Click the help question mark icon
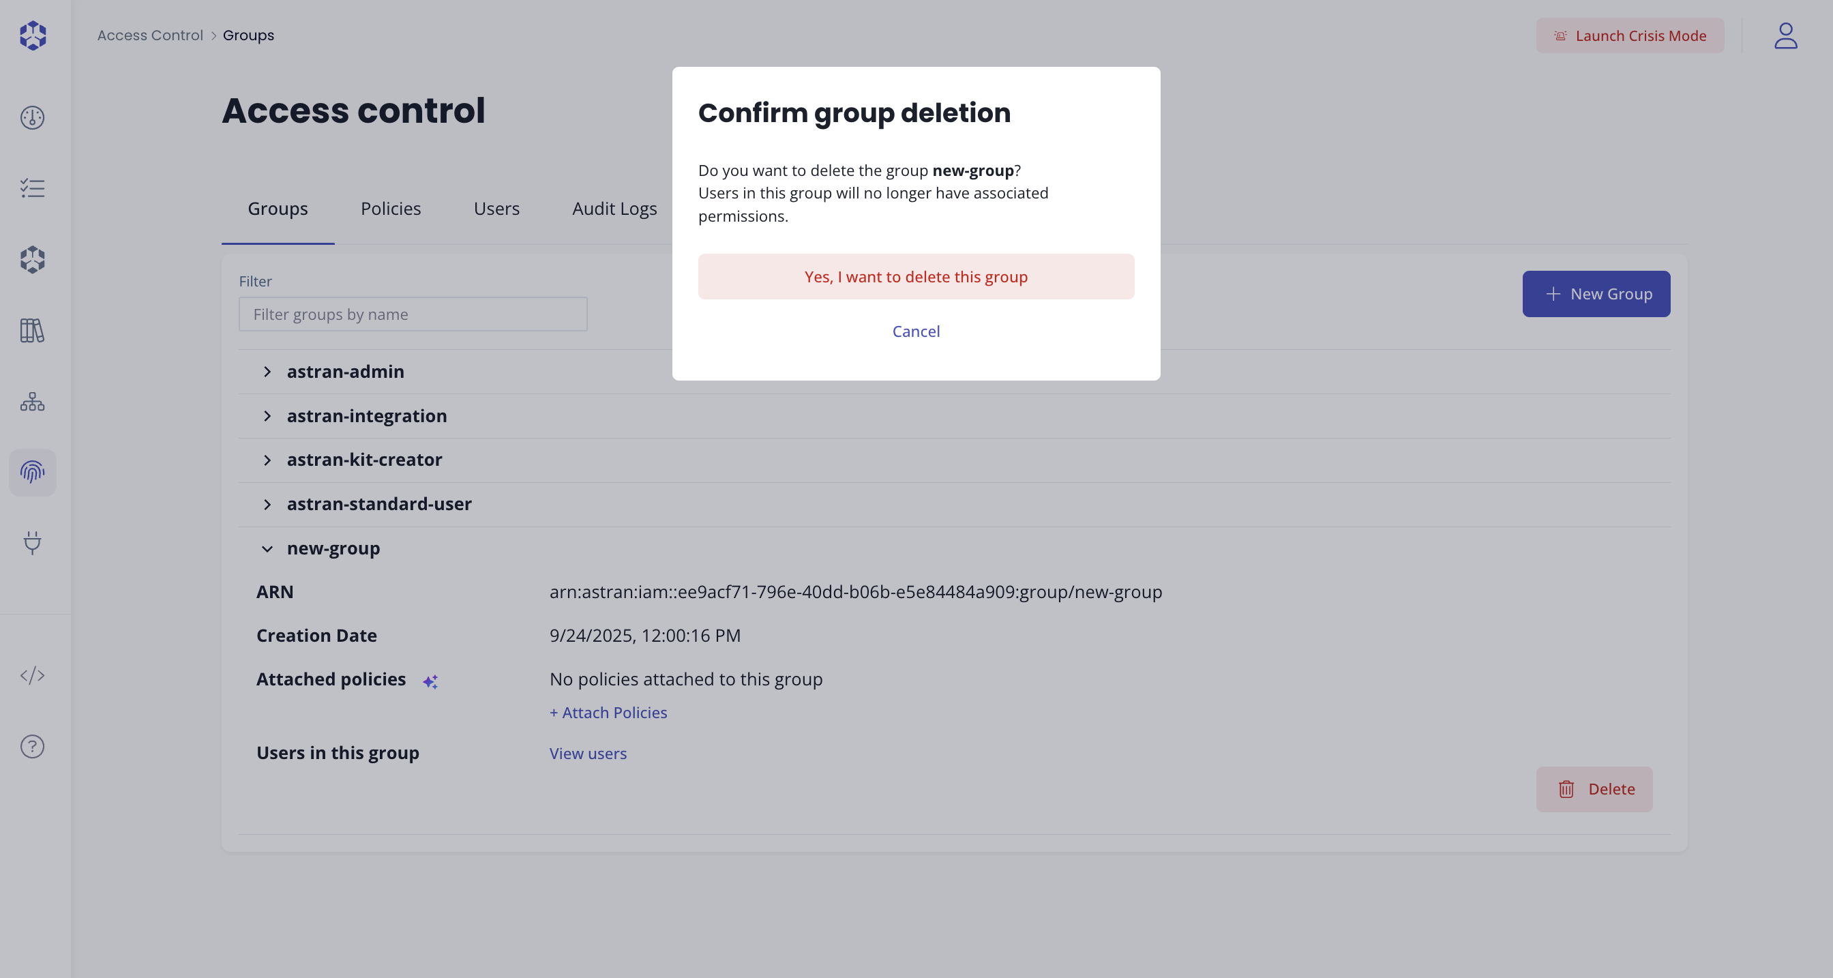 click(x=32, y=747)
